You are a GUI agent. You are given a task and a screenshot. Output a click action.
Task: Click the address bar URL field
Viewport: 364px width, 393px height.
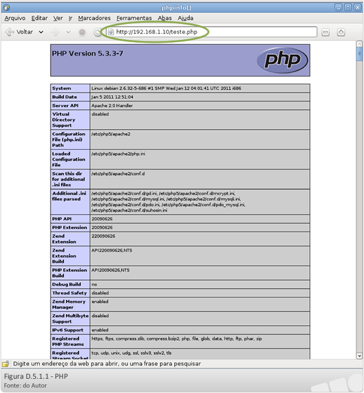click(212, 32)
